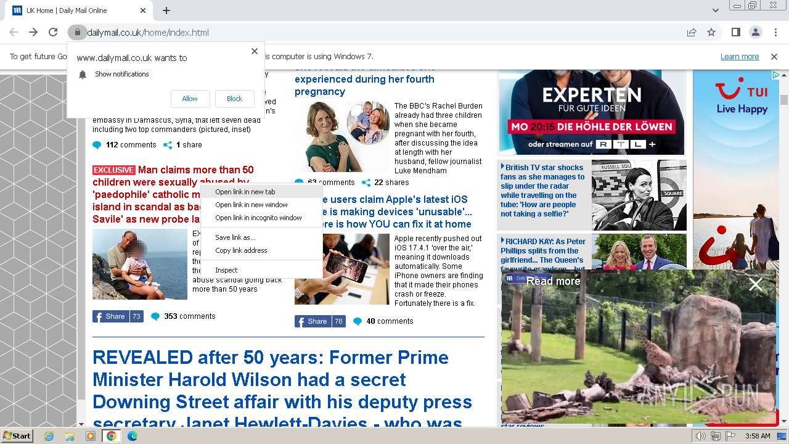Click the share page icon in address bar
Screen dimensions: 789x444
[692, 33]
